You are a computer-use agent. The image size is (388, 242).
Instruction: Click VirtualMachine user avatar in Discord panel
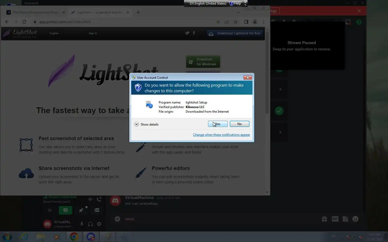pos(47,224)
